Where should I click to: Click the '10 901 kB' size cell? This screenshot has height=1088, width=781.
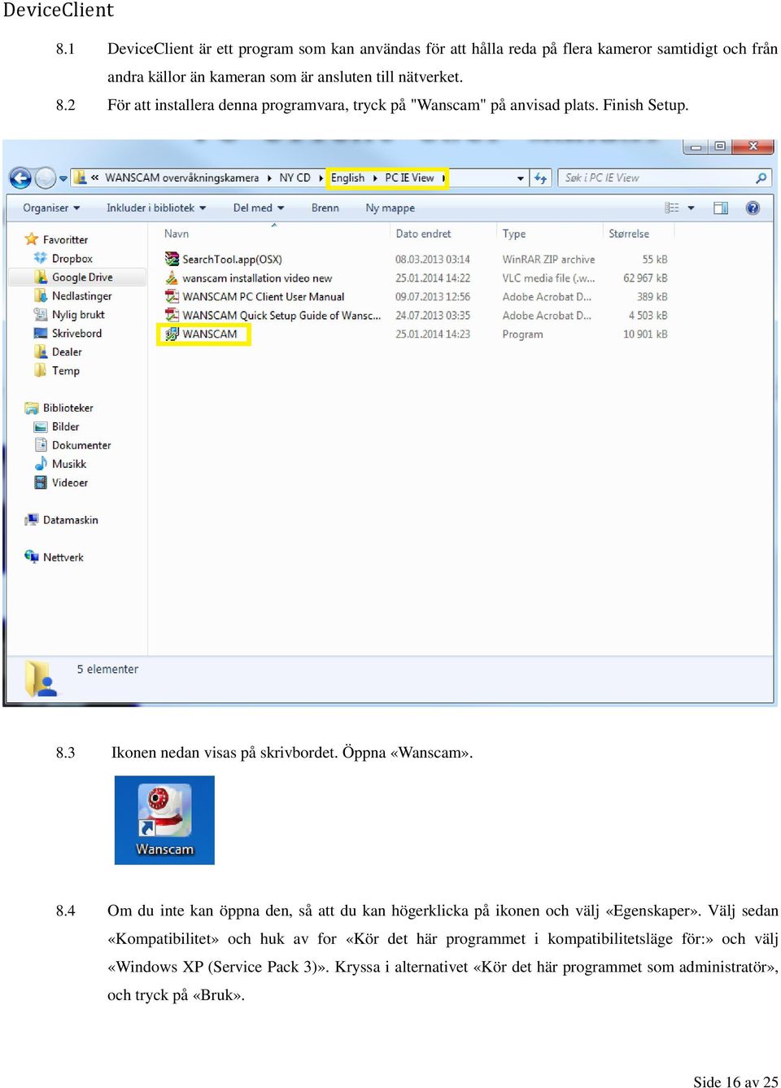[x=645, y=334]
